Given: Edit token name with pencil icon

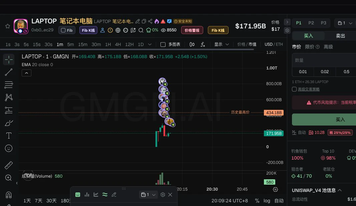Looking at the screenshot, I should click(x=137, y=21).
